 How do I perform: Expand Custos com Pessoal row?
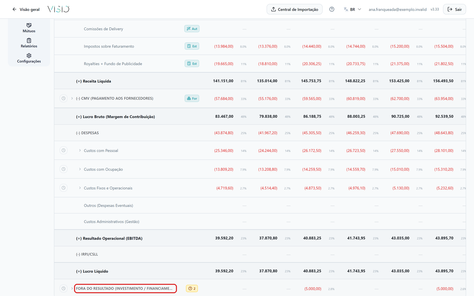(80, 150)
